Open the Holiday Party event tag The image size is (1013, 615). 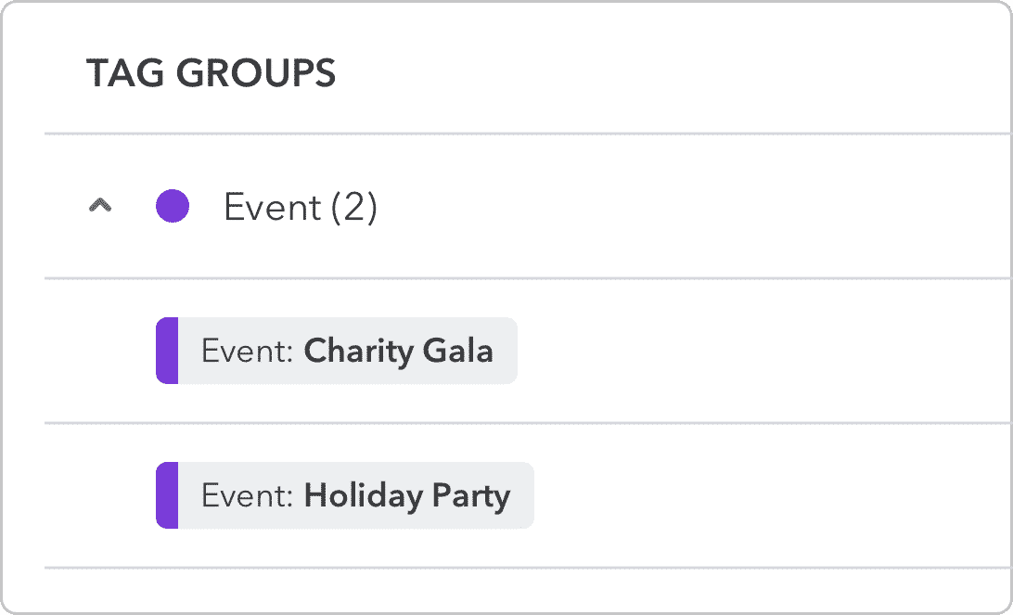(x=345, y=495)
